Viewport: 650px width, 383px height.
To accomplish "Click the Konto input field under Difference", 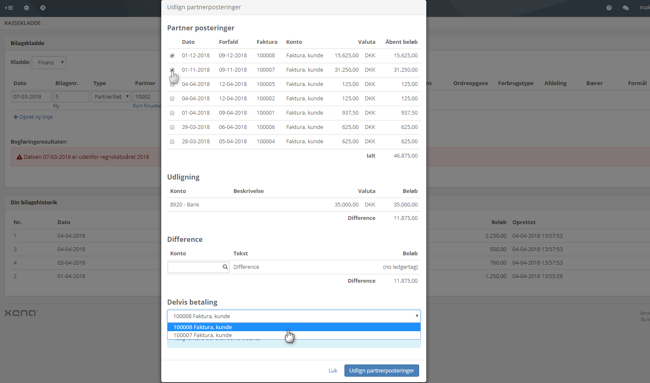I will (x=195, y=267).
